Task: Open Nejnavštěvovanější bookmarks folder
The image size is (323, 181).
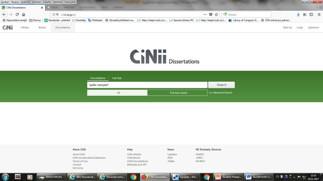Action: click(x=15, y=20)
